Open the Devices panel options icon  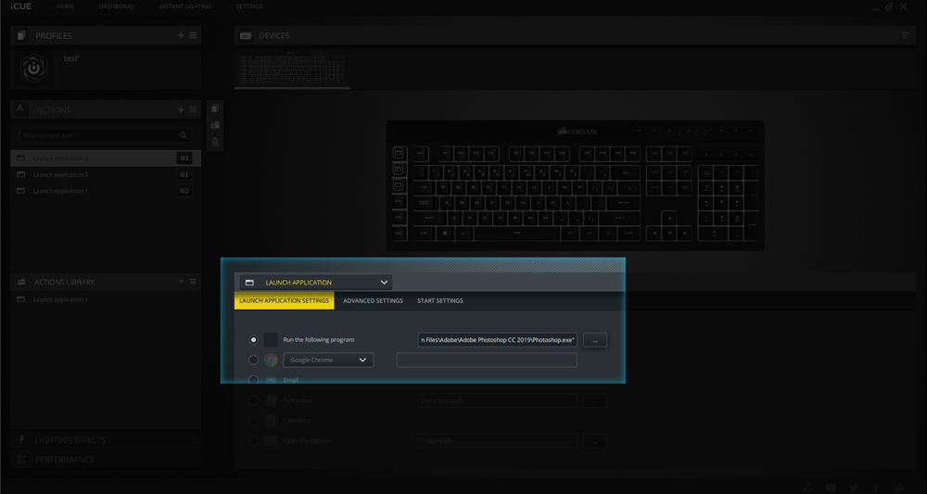pos(905,35)
